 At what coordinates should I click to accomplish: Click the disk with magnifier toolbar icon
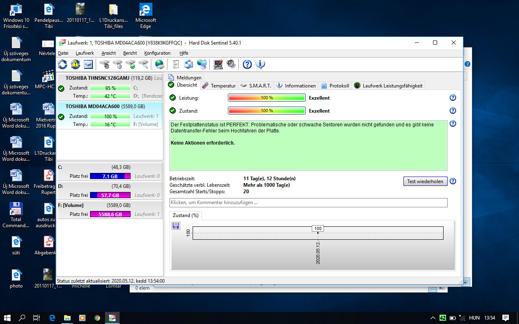[144, 64]
